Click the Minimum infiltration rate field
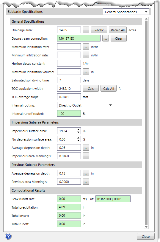 pyautogui.click(x=69, y=55)
